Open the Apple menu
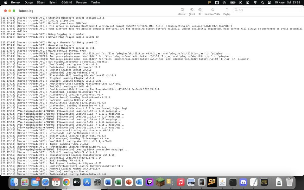Screen dimensions: 304x190 [x=6, y=3]
